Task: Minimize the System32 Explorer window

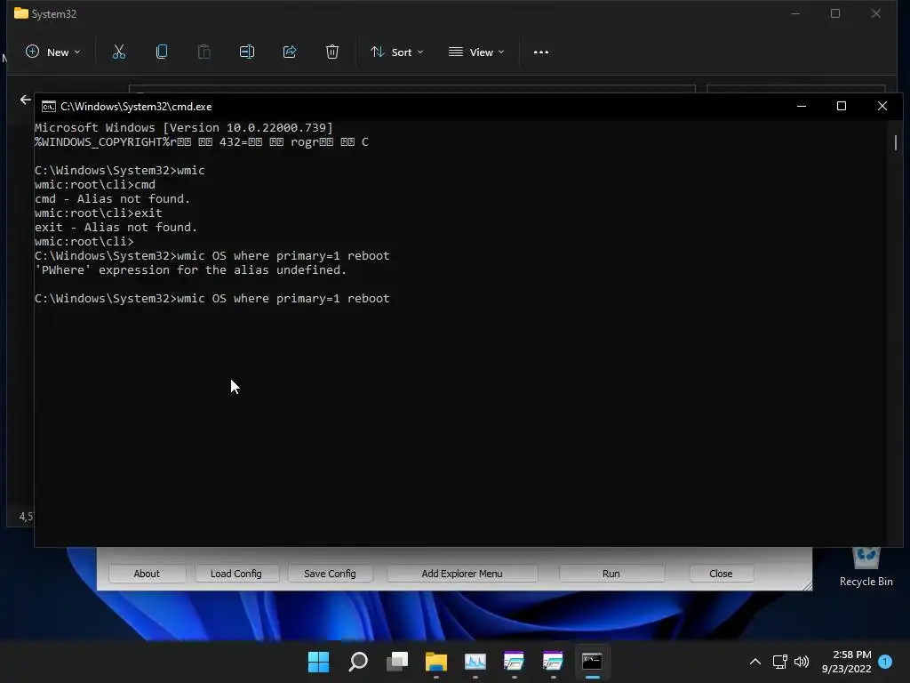Action: tap(795, 13)
